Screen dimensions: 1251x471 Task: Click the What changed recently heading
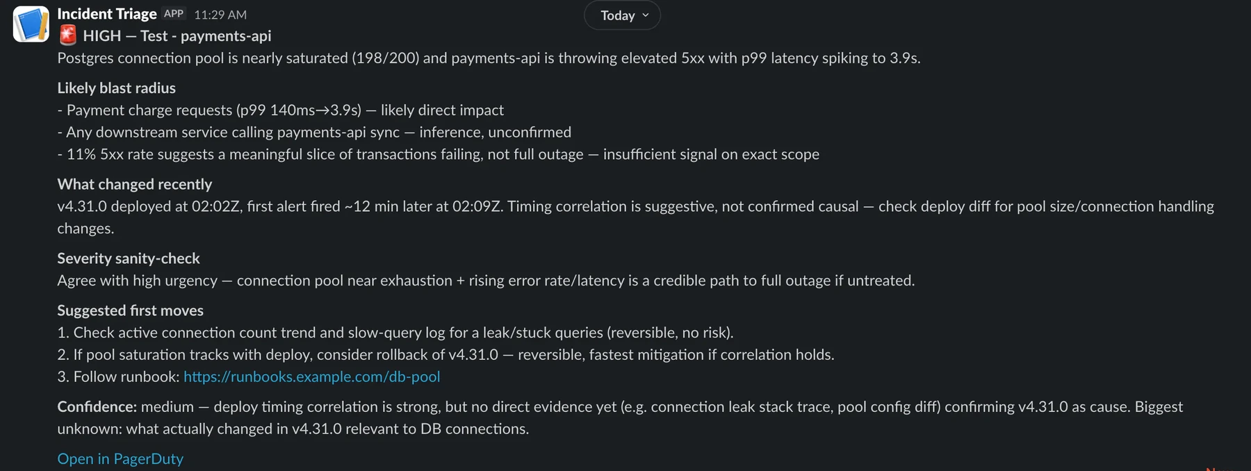pyautogui.click(x=134, y=184)
